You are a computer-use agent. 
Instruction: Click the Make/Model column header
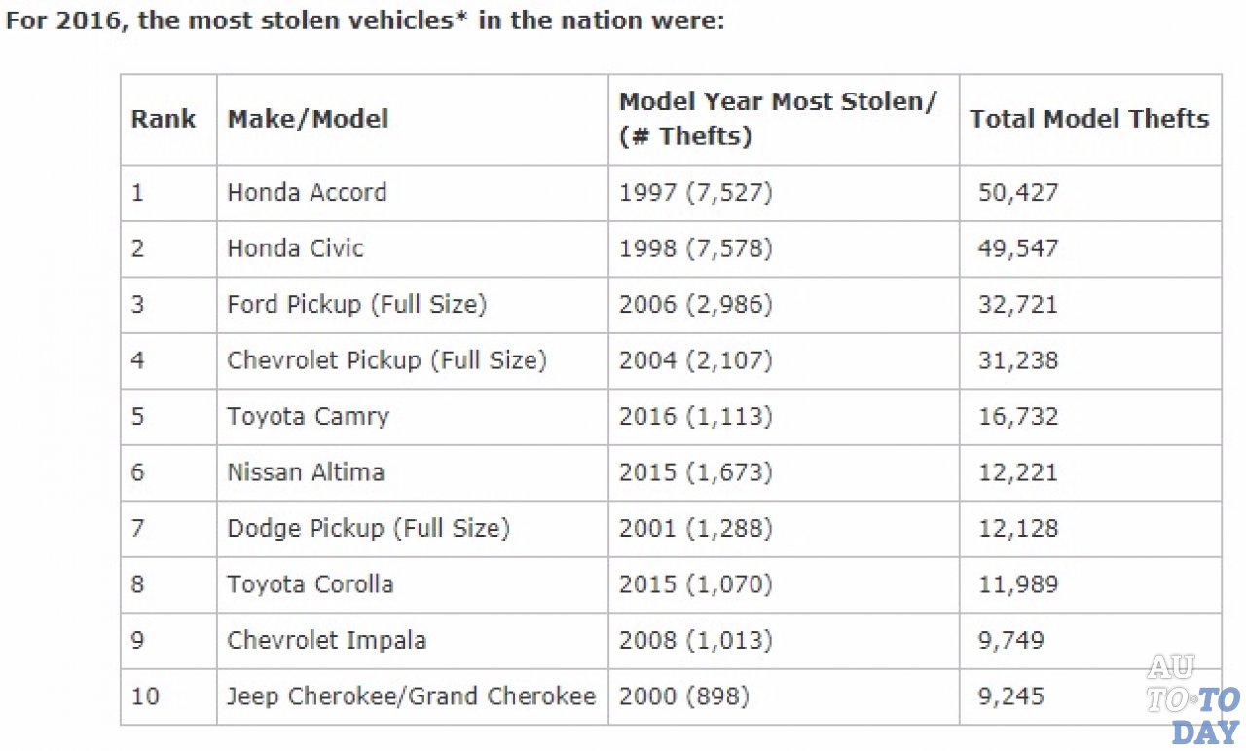click(x=308, y=119)
